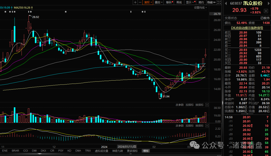Switch to the DMI indicator tab
This screenshot has width=271, height=156.
[34, 151]
